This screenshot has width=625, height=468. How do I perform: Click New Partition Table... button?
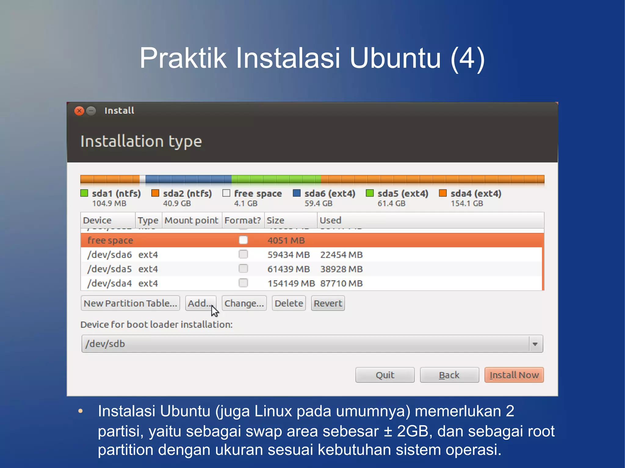pyautogui.click(x=130, y=303)
